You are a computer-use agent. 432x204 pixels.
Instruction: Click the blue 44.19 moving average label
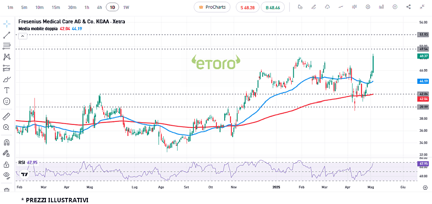pos(422,81)
